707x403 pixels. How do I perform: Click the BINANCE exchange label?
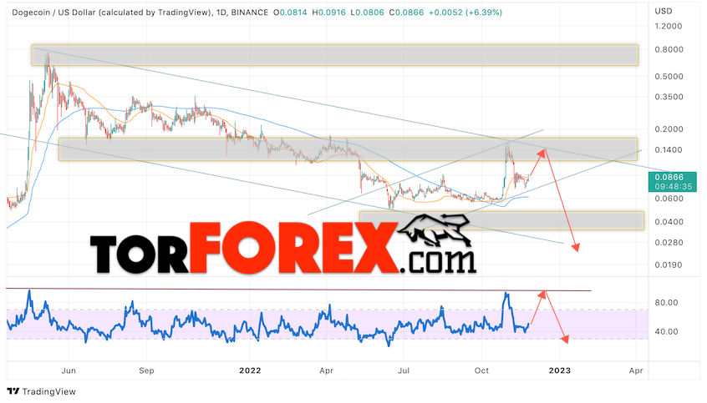249,13
